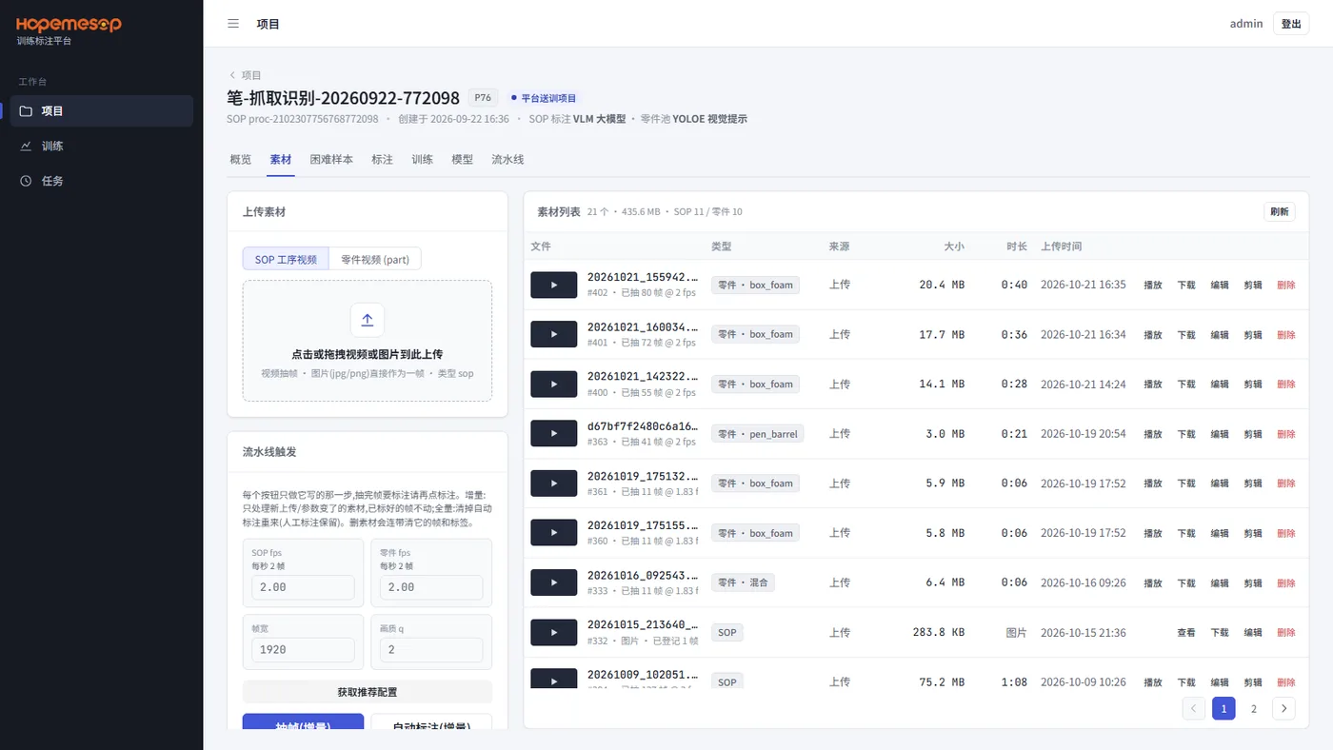Click the upload arrow icon
Image resolution: width=1333 pixels, height=750 pixels.
coord(368,320)
